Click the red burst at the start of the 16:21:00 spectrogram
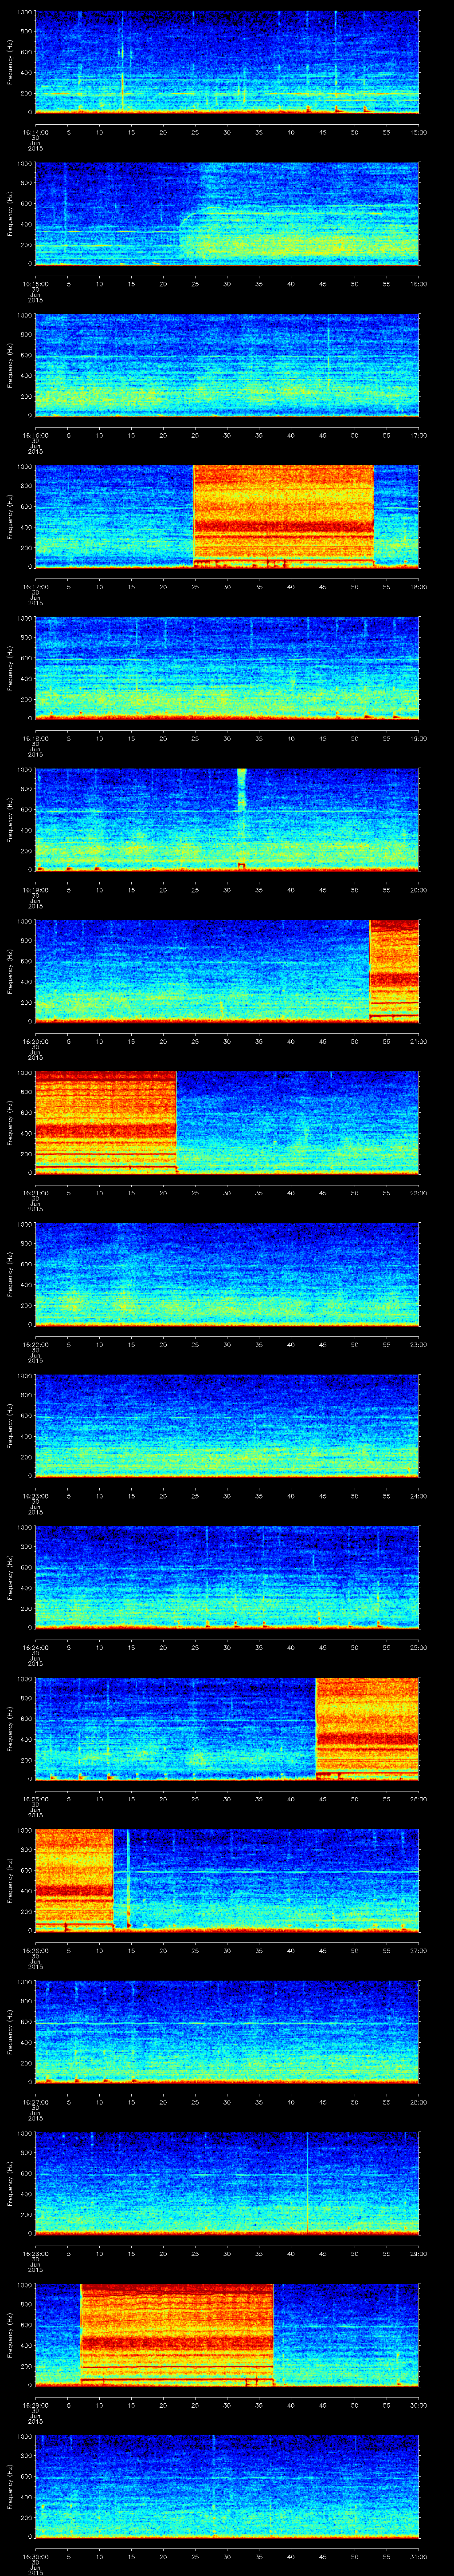Viewport: 454px width, 2576px height. click(106, 1123)
